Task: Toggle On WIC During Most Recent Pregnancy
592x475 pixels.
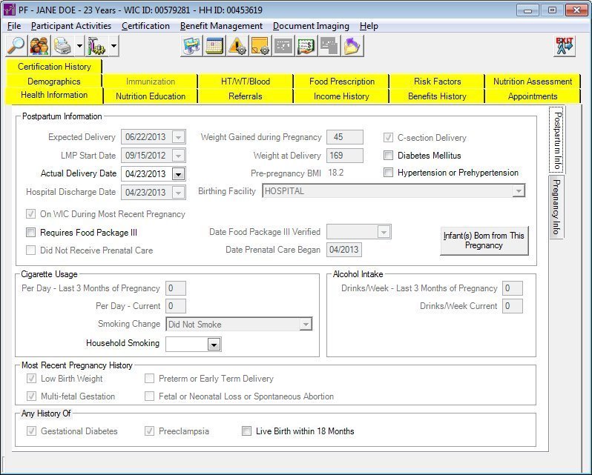Action: (x=30, y=213)
